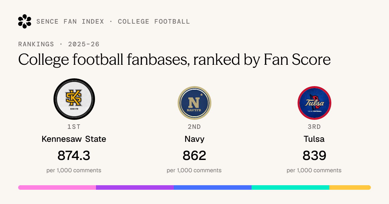The width and height of the screenshot is (389, 204).
Task: Open the Navy team name
Action: 194,139
